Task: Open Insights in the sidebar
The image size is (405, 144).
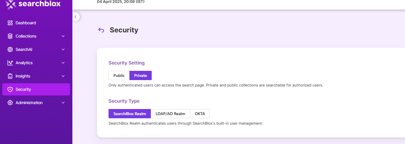Action: (36, 76)
